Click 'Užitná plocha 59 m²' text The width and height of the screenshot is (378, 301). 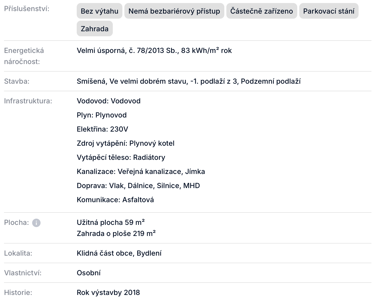[x=111, y=223]
